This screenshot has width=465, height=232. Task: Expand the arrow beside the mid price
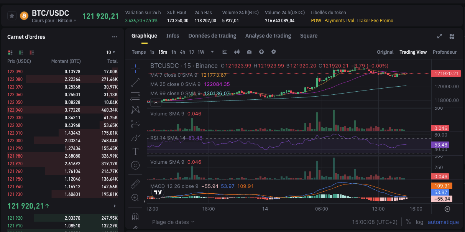click(115, 206)
